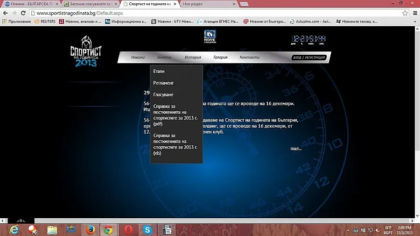This screenshot has width=420, height=236.
Task: Open the Chrome menu hamburger icon
Action: [x=415, y=13]
